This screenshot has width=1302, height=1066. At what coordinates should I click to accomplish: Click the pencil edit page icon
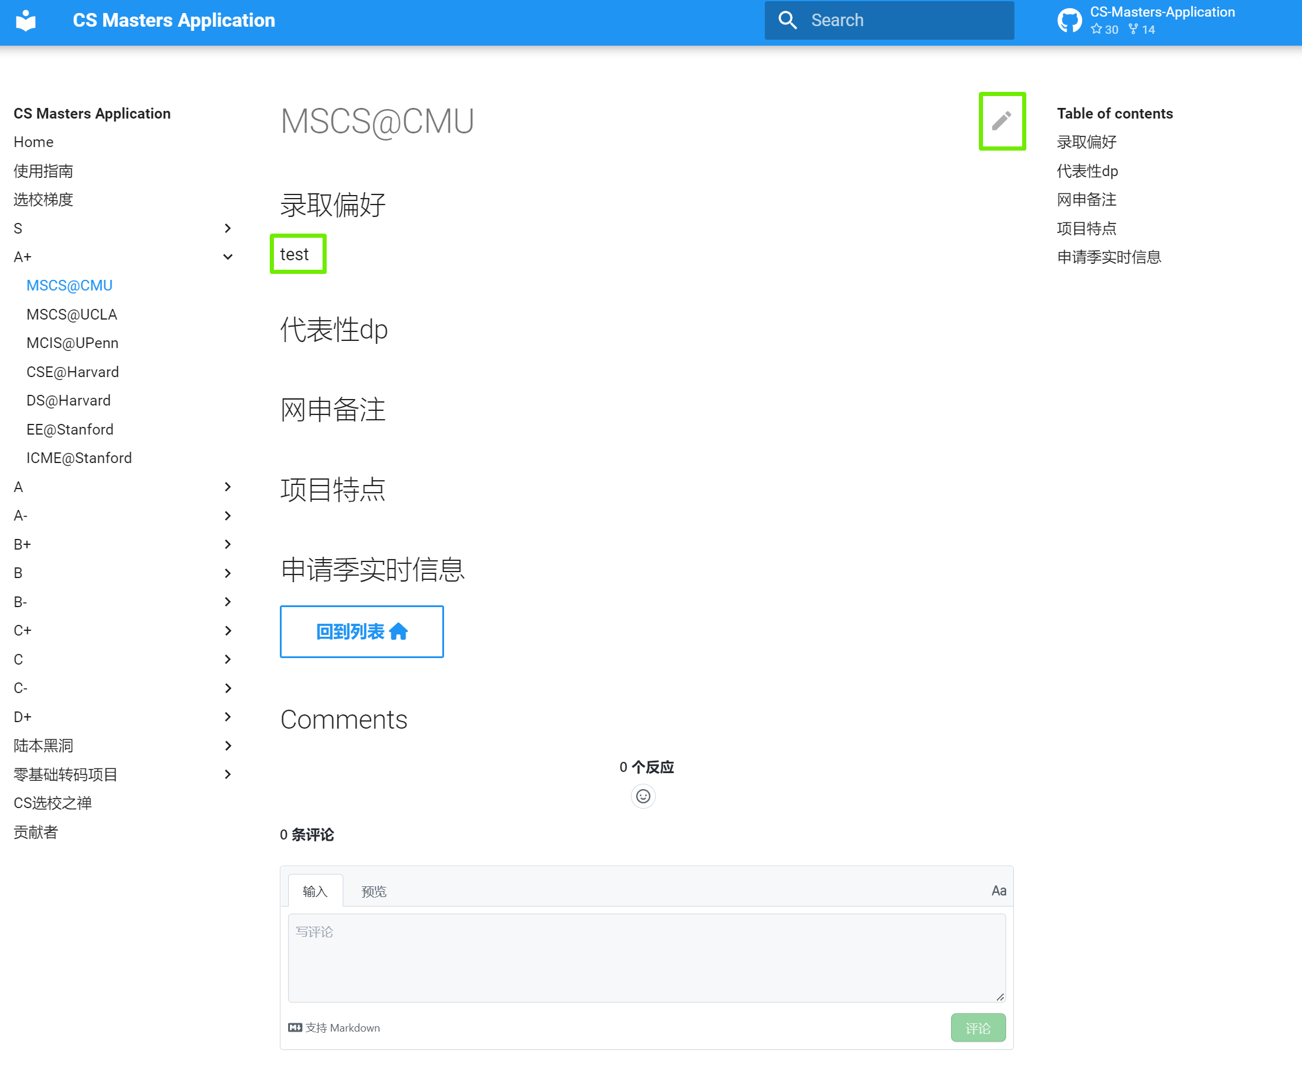click(x=1001, y=120)
